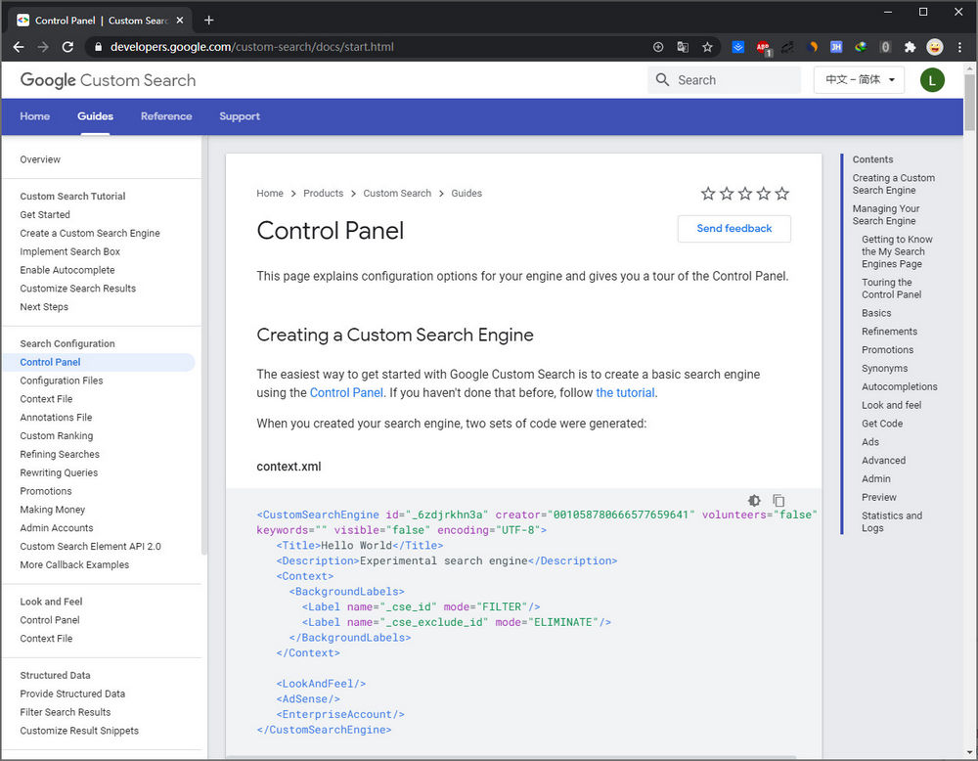The height and width of the screenshot is (761, 978).
Task: Open Chrome's three-dot menu
Action: click(959, 47)
